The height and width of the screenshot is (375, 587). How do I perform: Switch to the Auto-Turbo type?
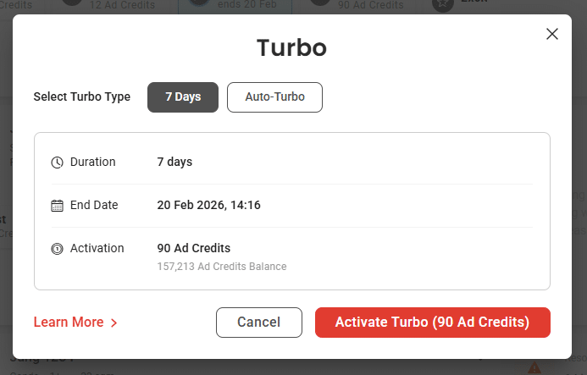pos(274,97)
